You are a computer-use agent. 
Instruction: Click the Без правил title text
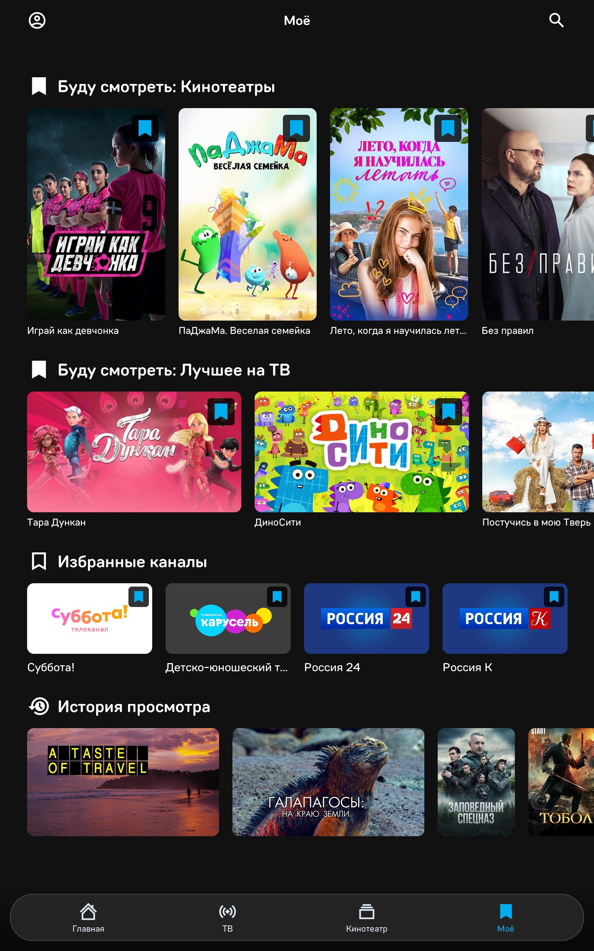[507, 331]
